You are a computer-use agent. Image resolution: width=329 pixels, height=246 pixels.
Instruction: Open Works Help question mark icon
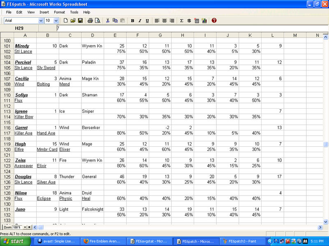214,20
